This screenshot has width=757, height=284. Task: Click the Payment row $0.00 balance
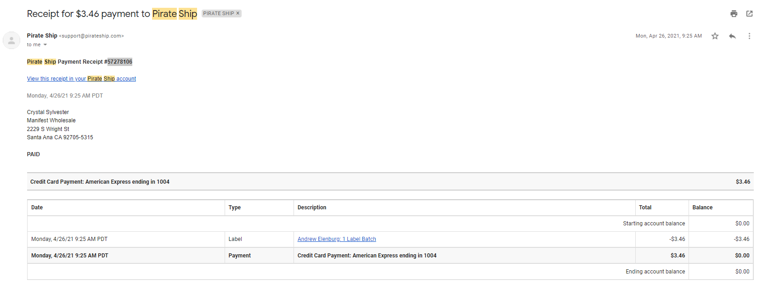[742, 256]
